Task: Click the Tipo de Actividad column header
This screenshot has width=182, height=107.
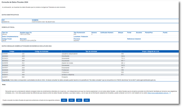Action: (91, 51)
